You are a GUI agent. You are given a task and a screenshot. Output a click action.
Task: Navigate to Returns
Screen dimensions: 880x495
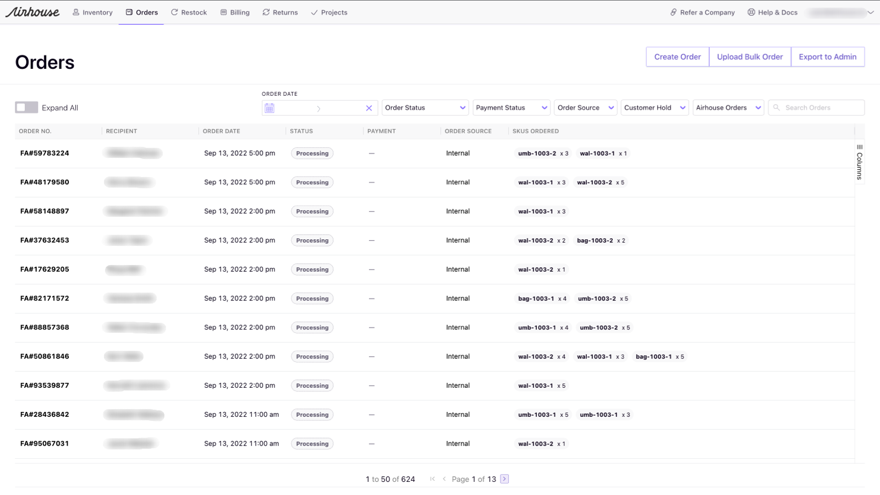click(x=280, y=12)
